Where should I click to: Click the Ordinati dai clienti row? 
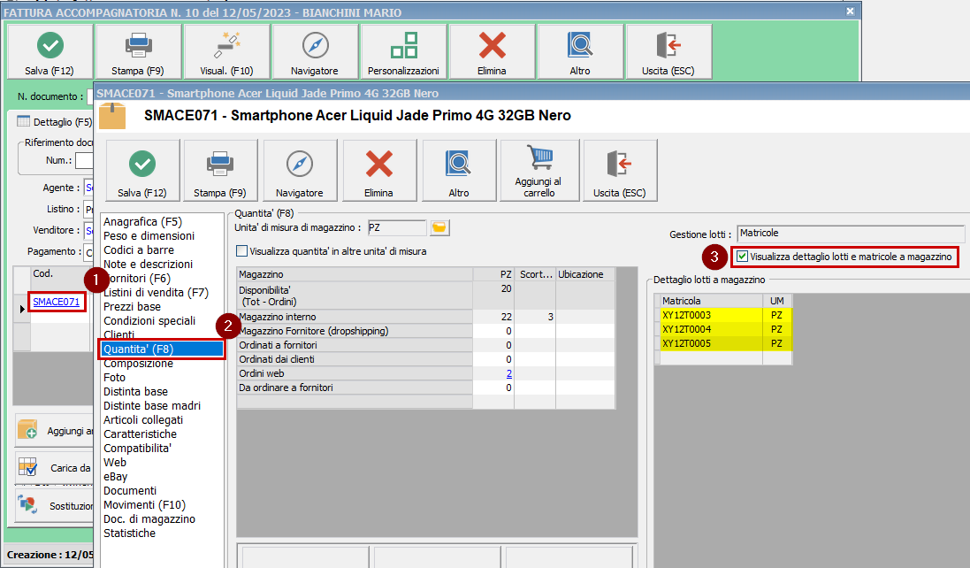(x=426, y=359)
